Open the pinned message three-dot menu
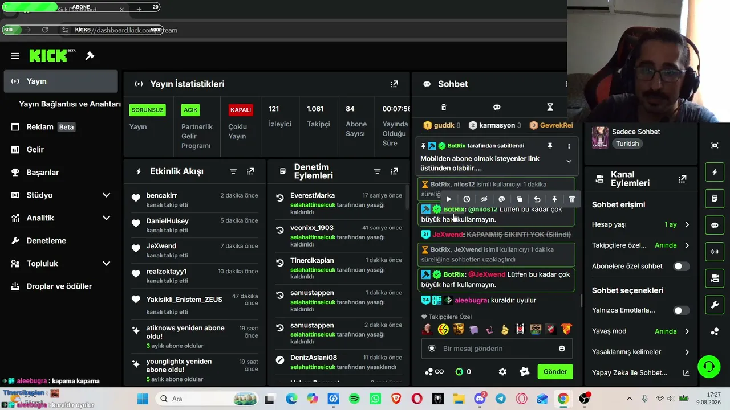Image resolution: width=730 pixels, height=410 pixels. coord(569,146)
